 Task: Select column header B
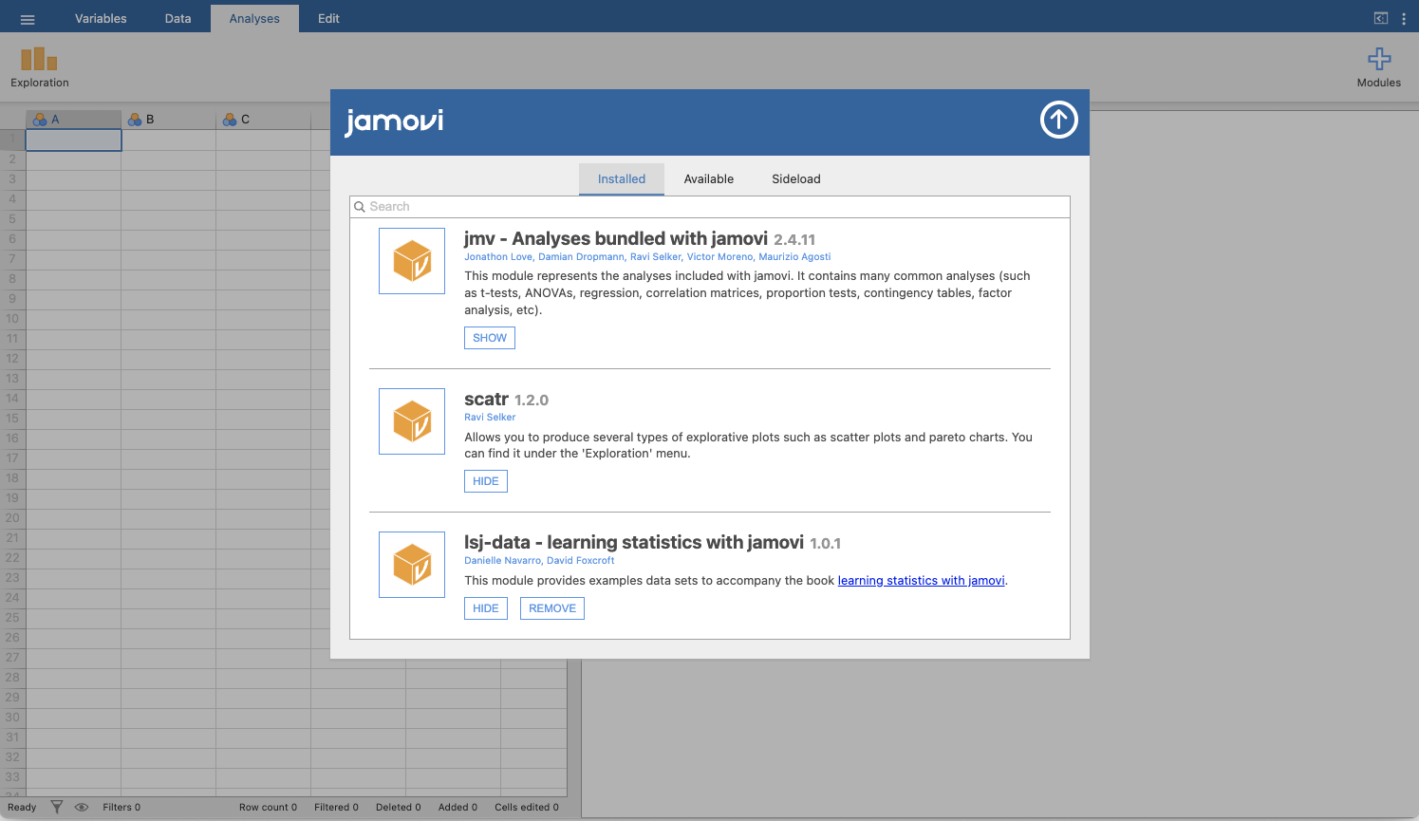pos(169,120)
